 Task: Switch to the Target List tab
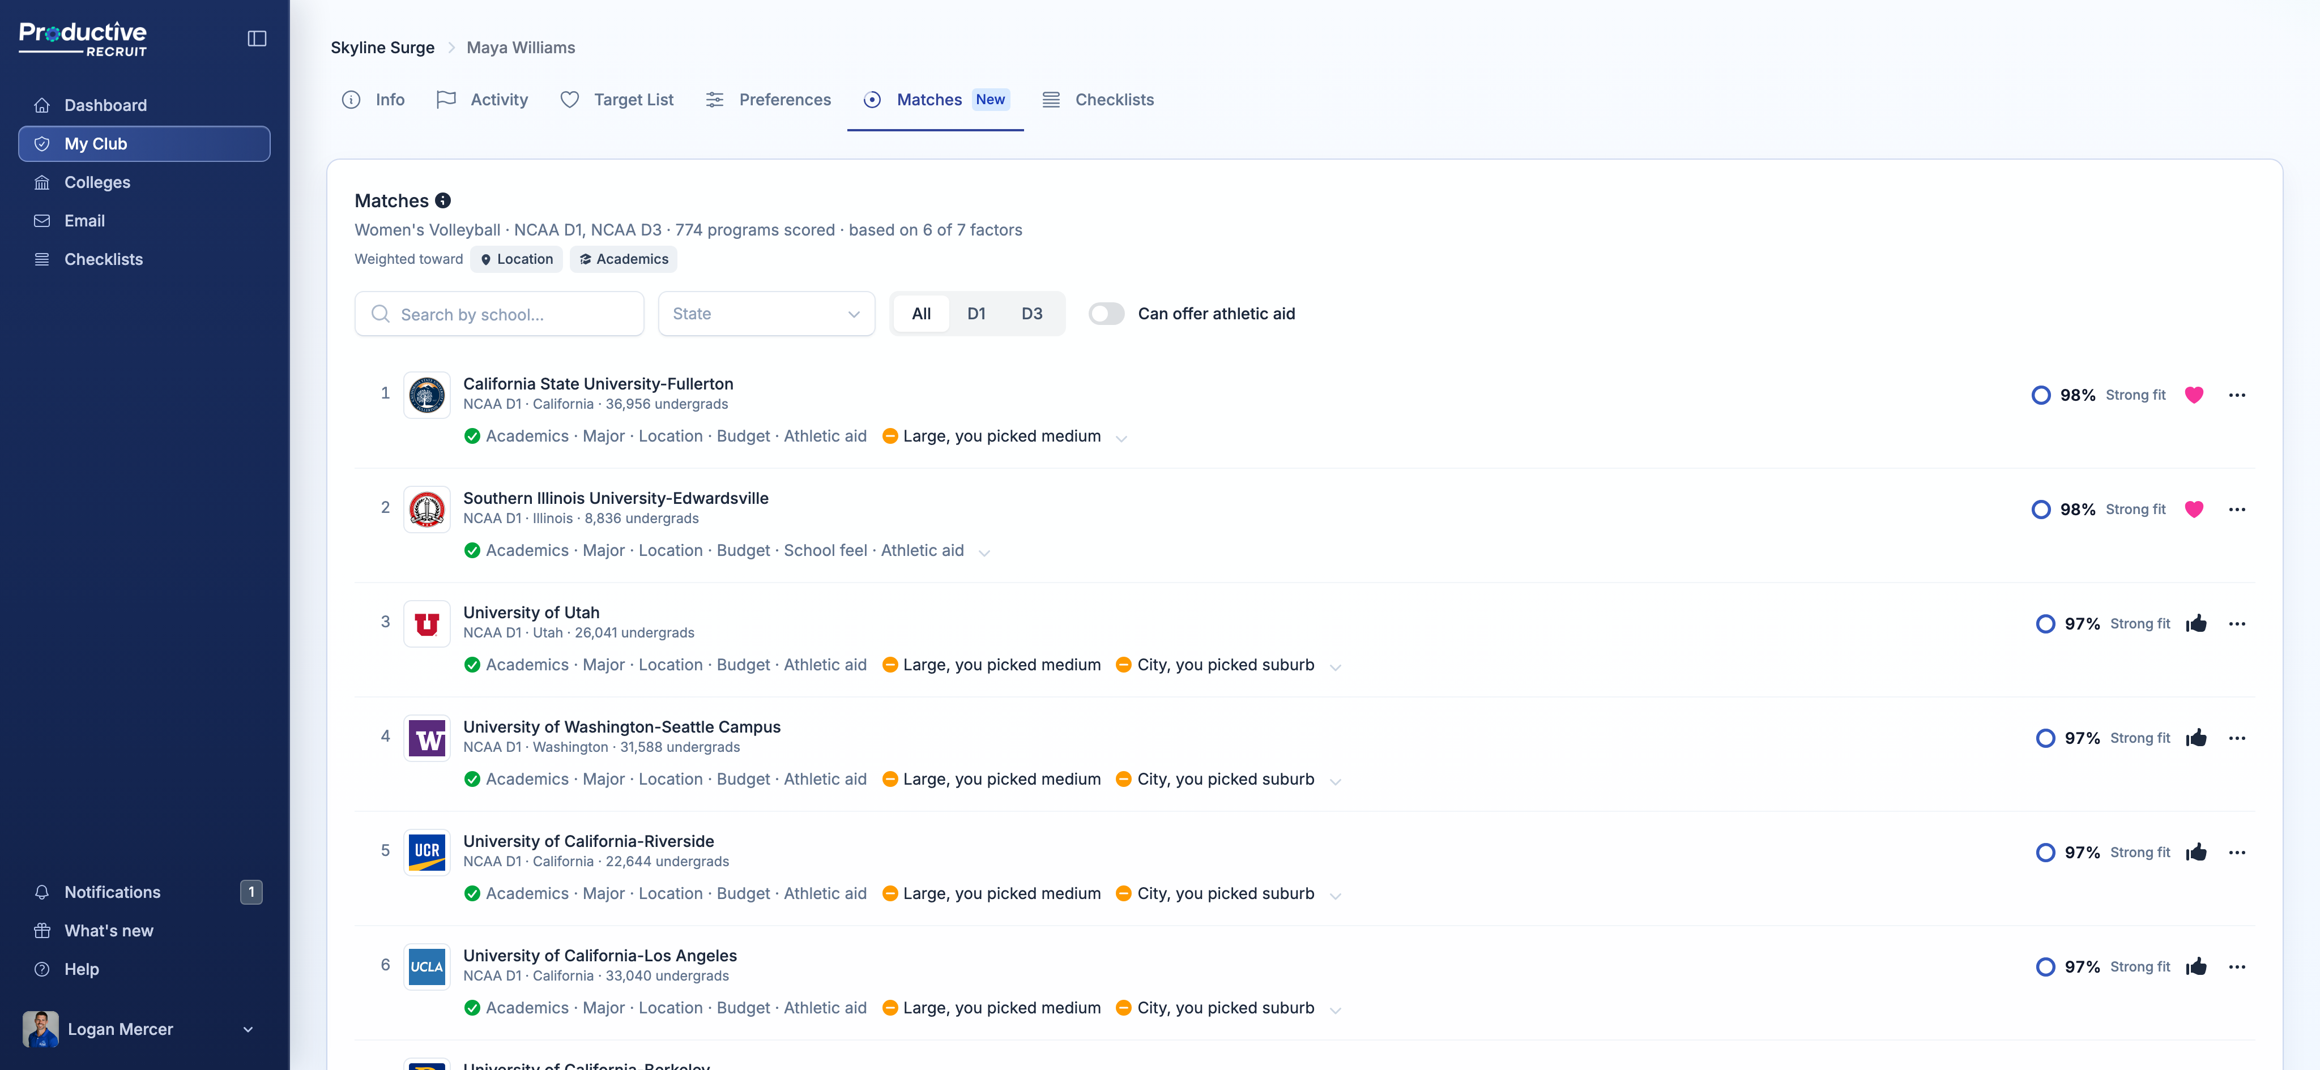(617, 100)
